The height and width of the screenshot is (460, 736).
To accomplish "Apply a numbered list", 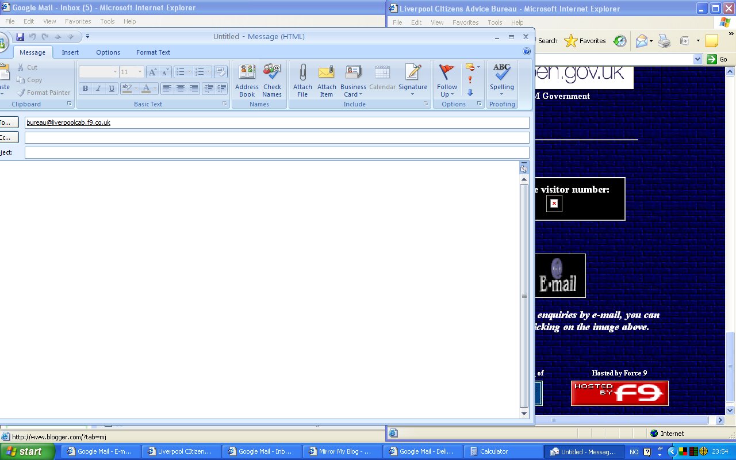I will point(202,72).
